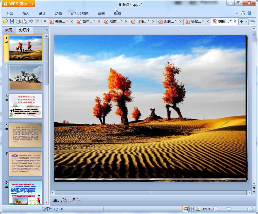Screen dimensions: 258x214
Task: Open the 视图 menu tab
Action: click(117, 14)
